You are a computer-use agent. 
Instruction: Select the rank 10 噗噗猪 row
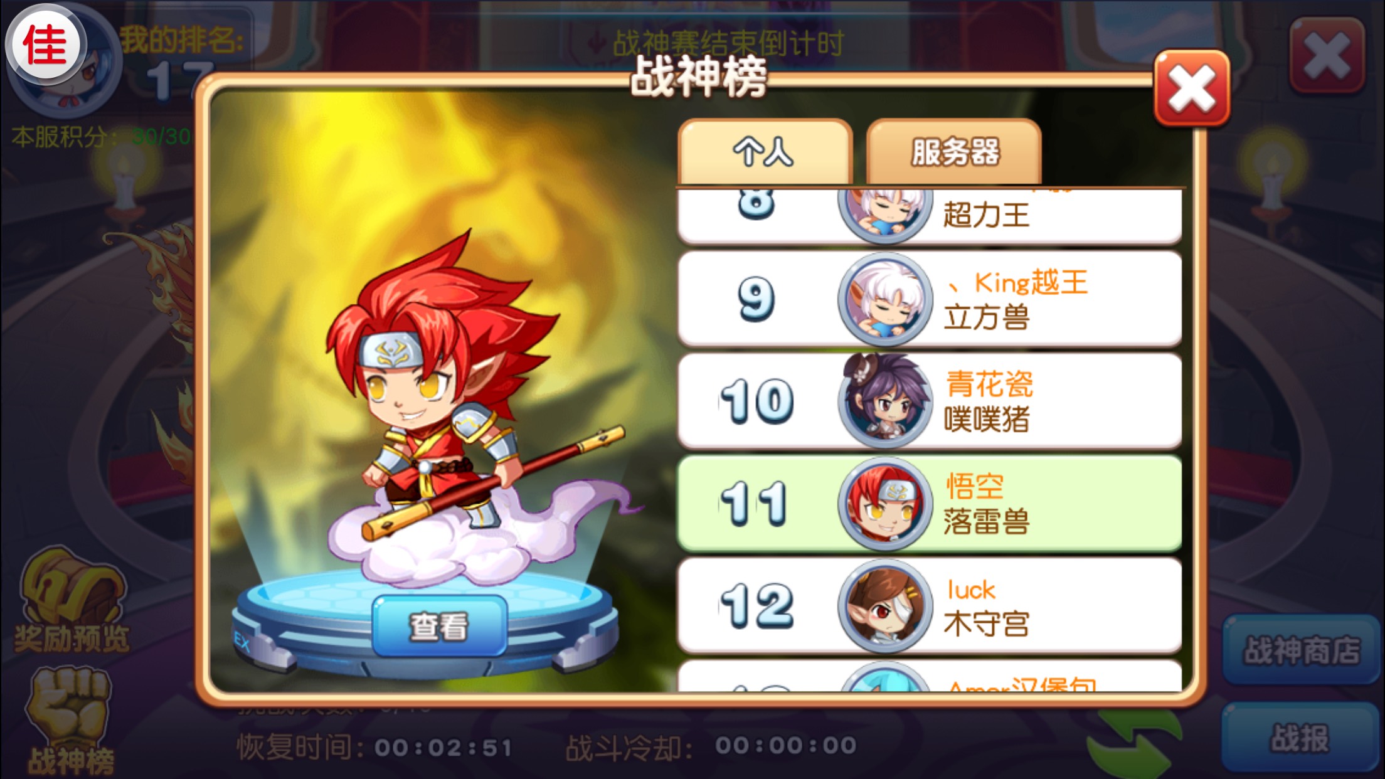(x=930, y=401)
